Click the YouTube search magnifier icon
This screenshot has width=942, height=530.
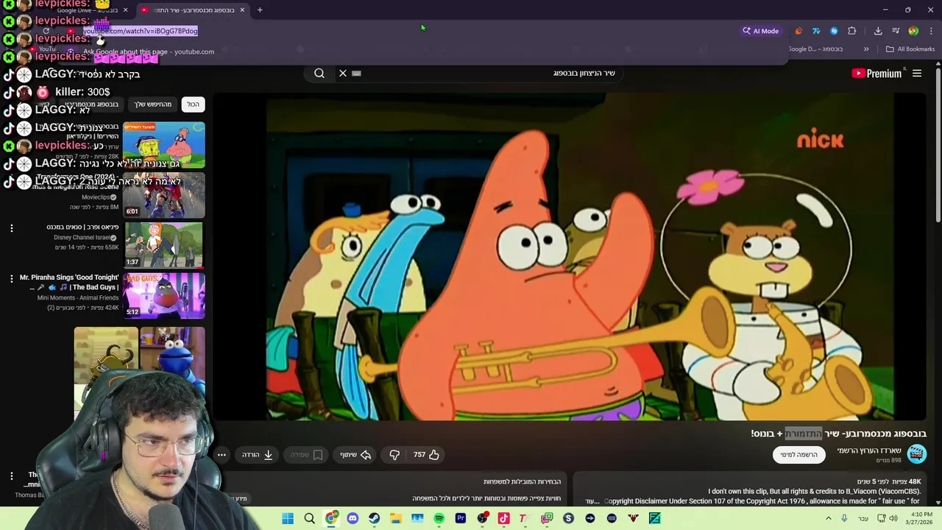tap(319, 73)
